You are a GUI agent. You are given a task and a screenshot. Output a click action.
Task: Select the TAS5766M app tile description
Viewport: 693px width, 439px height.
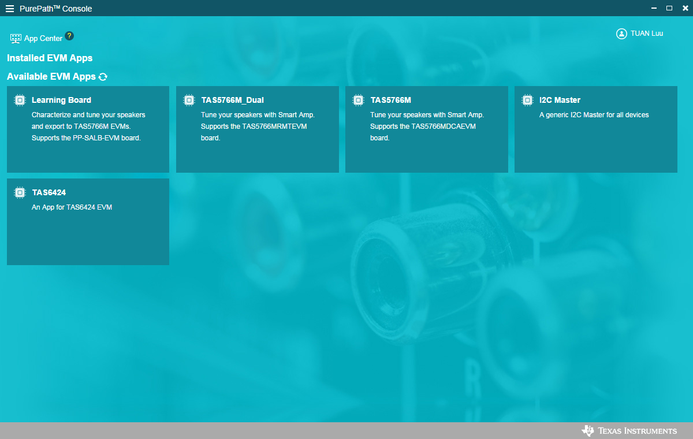[x=427, y=127]
